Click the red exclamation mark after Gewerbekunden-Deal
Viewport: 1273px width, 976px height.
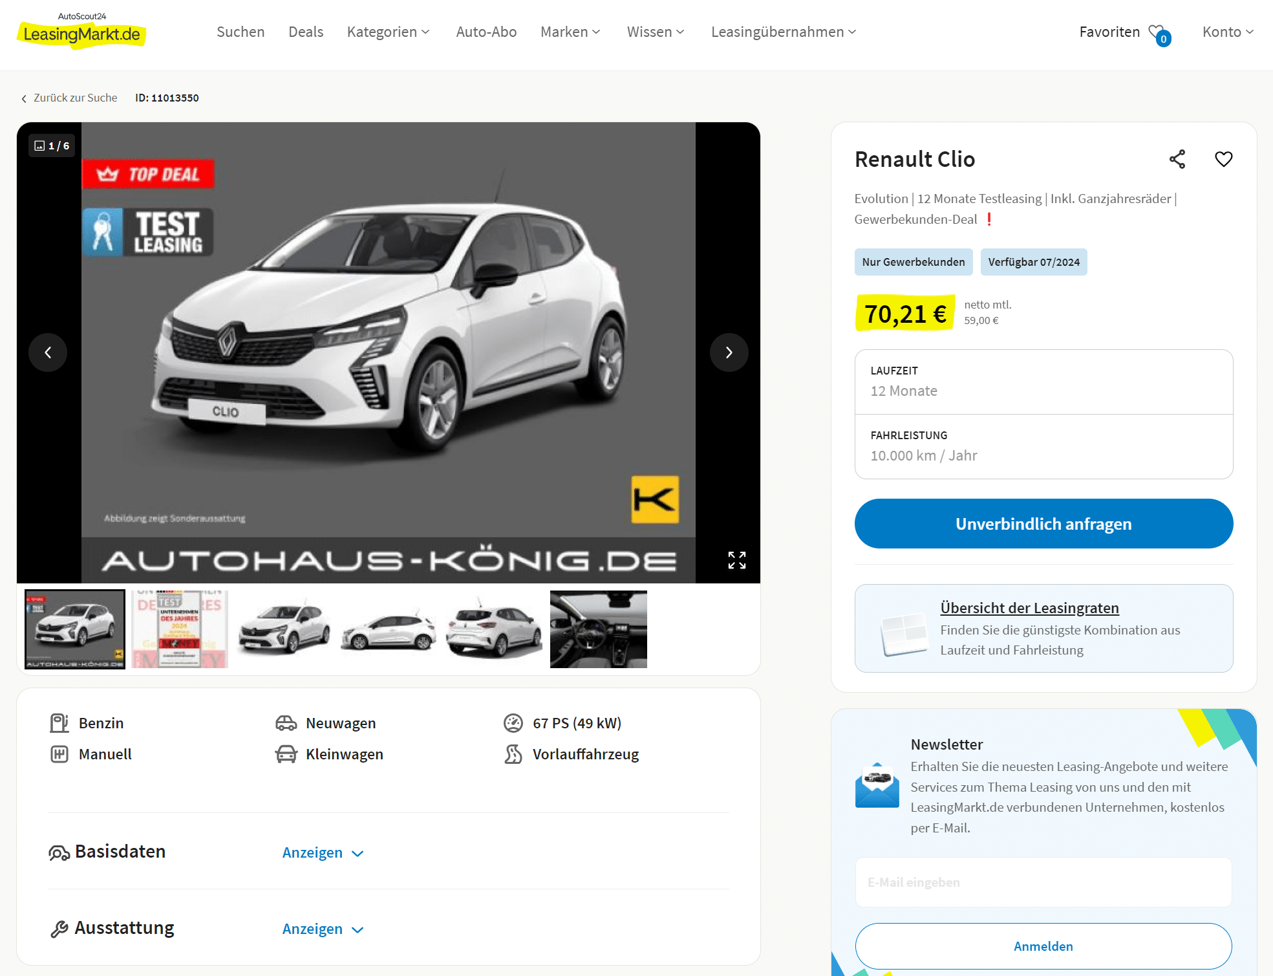(989, 219)
